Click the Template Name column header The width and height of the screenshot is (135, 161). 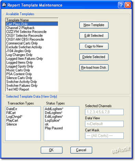[32, 20]
